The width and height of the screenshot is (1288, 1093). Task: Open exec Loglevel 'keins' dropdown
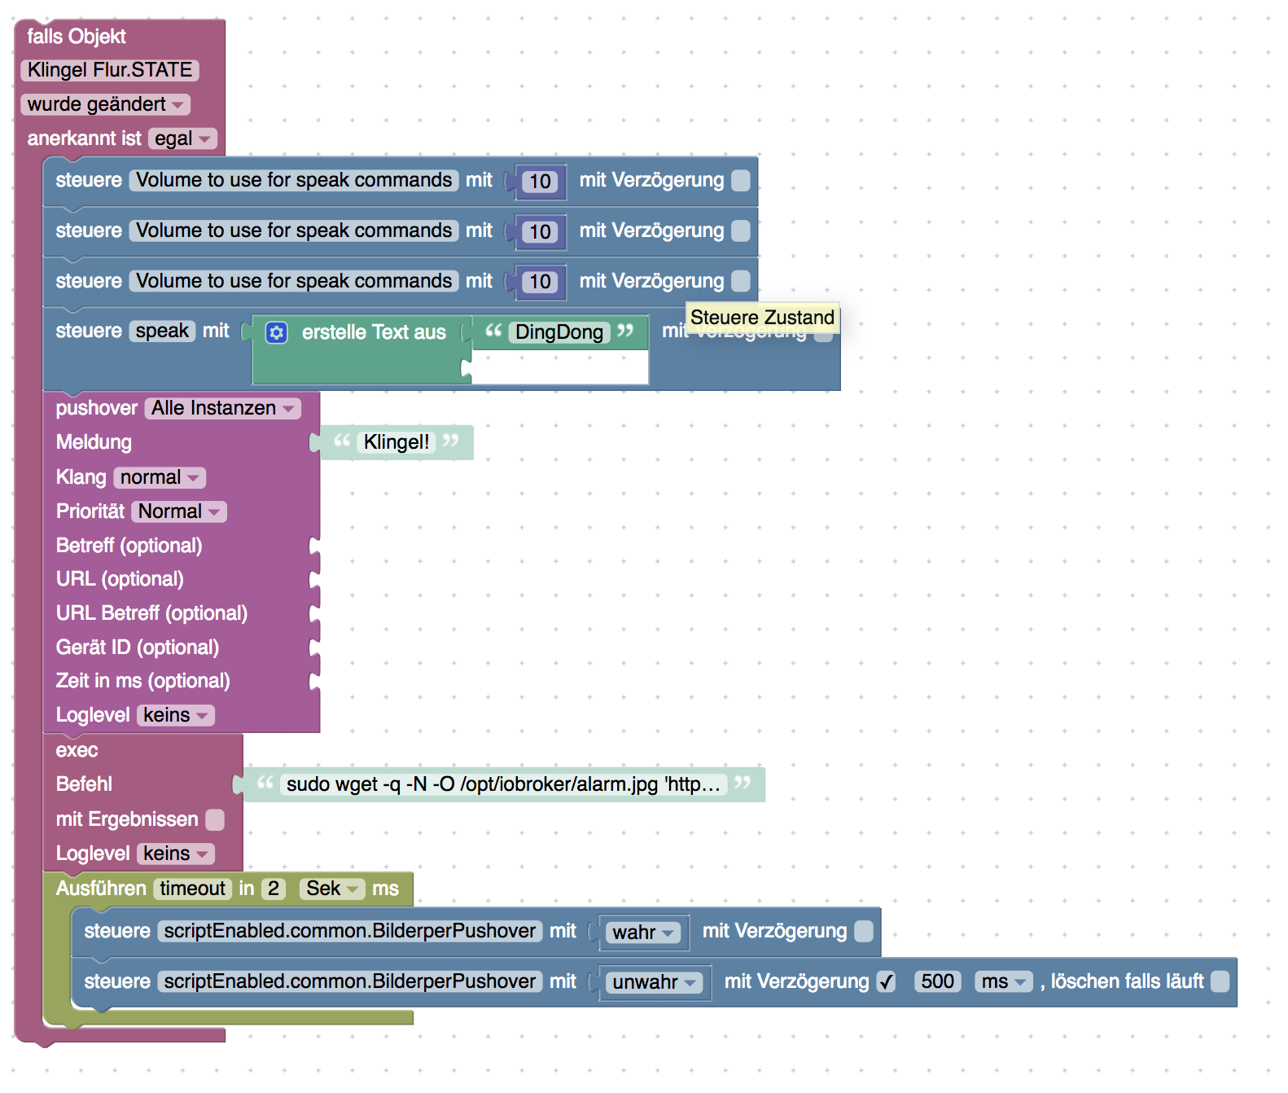click(176, 854)
